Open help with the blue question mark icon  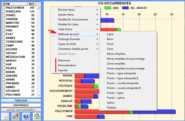26,116
